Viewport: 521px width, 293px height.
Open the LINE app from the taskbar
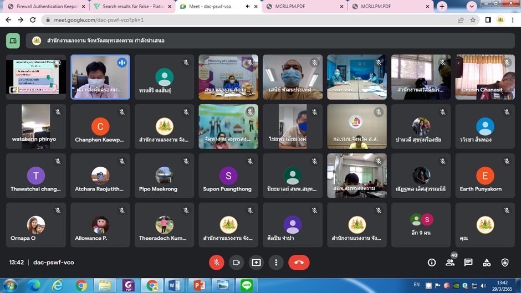tap(247, 285)
